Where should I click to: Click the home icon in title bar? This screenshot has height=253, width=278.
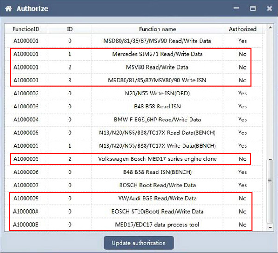point(8,8)
